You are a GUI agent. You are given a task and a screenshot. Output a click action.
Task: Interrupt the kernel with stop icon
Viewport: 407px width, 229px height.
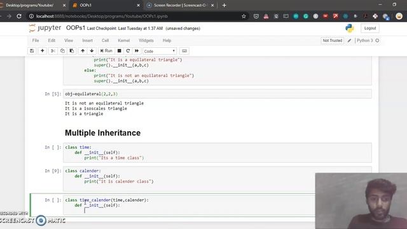point(119,51)
